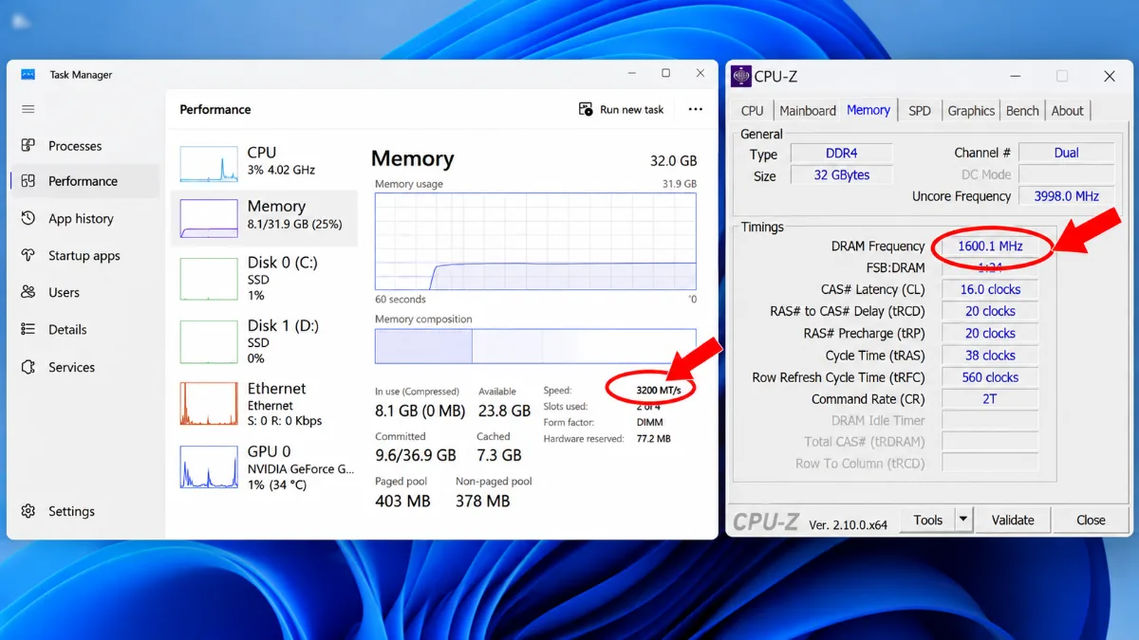This screenshot has width=1139, height=640.
Task: Click the tRP 20 clocks value field
Action: point(990,334)
